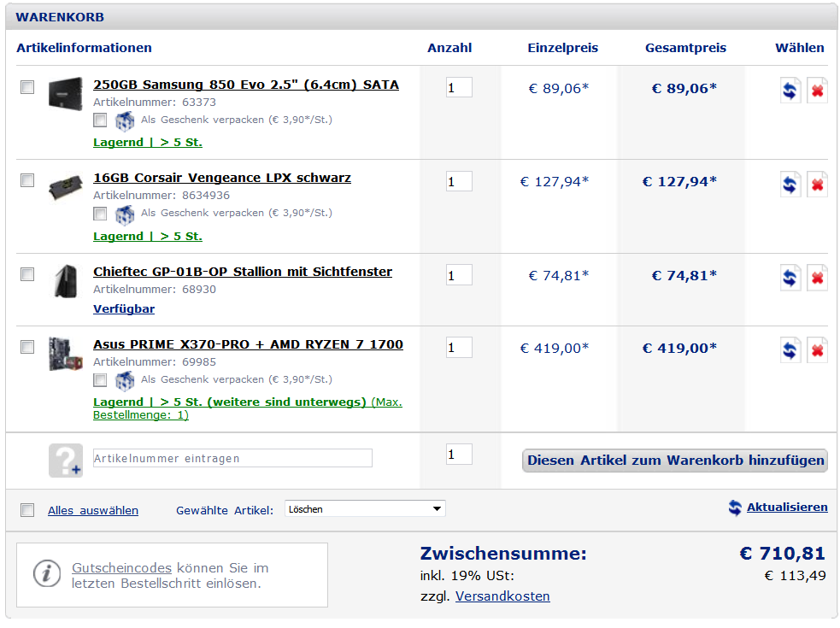Open the Gewählte Artikel Löschen dropdown

pyautogui.click(x=365, y=508)
